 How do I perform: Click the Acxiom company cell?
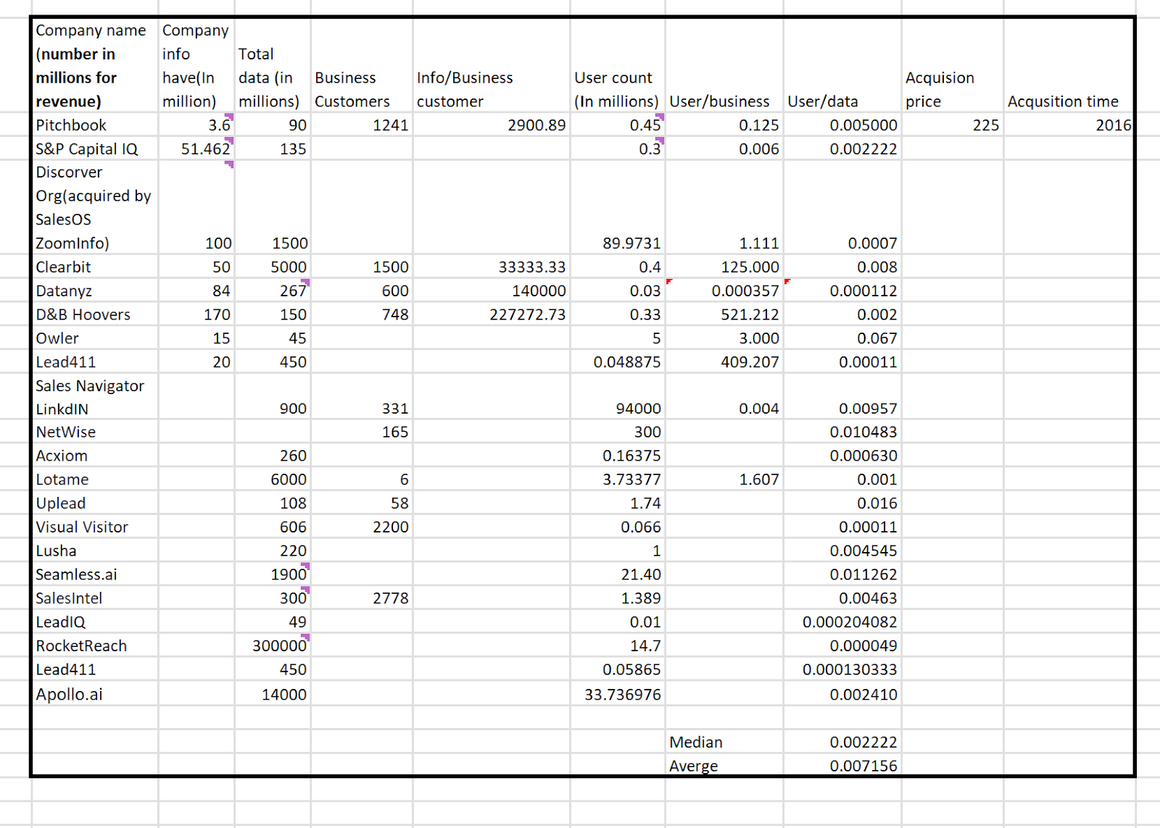pyautogui.click(x=95, y=456)
